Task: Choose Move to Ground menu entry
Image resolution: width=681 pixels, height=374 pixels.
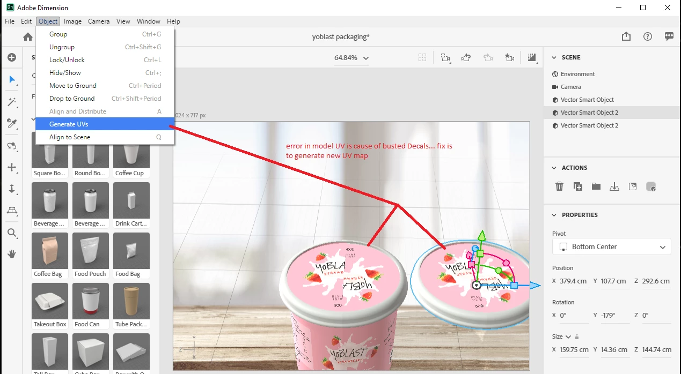Action: tap(105, 85)
